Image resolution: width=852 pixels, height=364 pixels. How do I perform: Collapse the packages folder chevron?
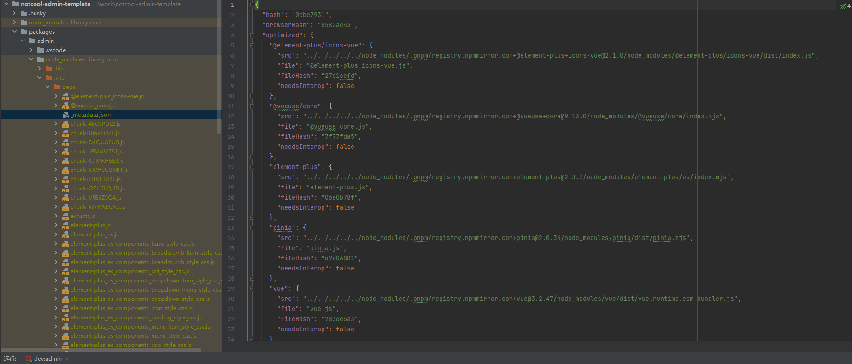pos(15,31)
